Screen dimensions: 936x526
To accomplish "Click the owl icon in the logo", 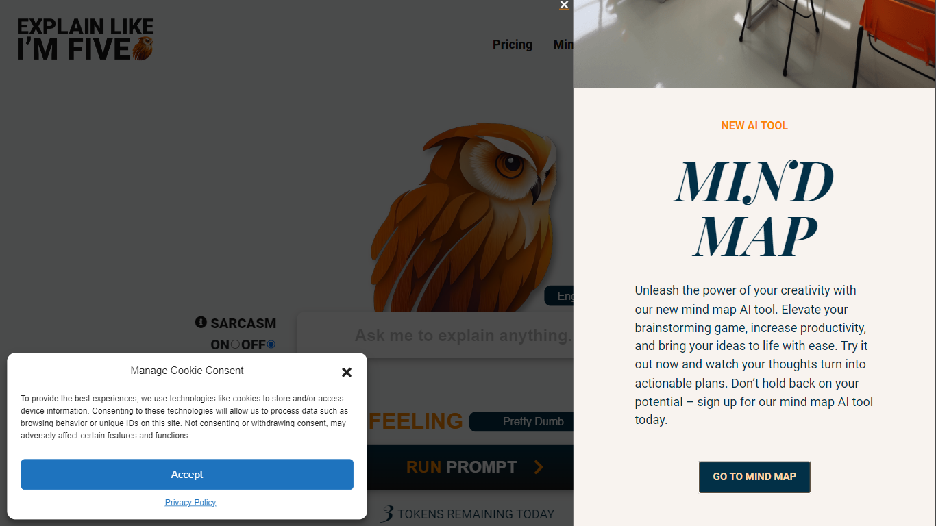I will tap(143, 49).
